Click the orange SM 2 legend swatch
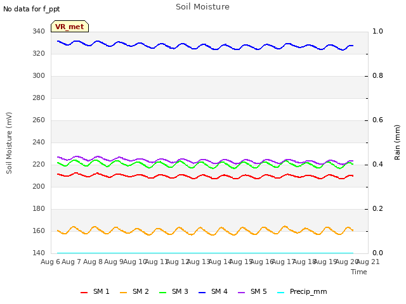This screenshot has width=406, height=304. (x=123, y=293)
